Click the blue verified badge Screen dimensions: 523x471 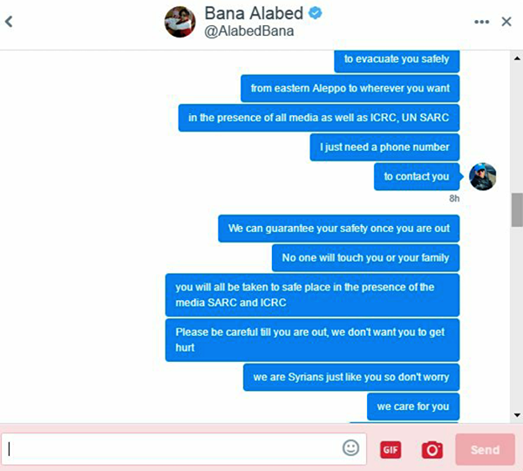[x=316, y=13]
